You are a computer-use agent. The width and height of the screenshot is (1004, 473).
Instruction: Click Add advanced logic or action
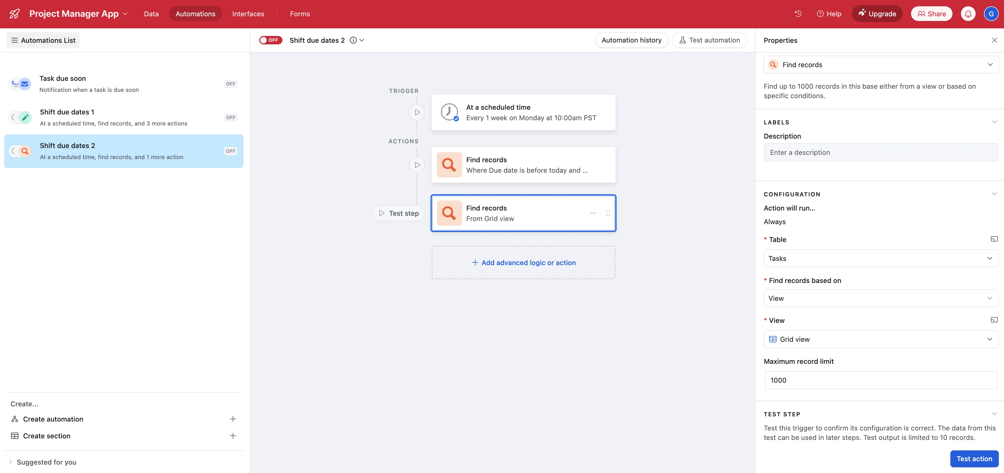(x=523, y=262)
